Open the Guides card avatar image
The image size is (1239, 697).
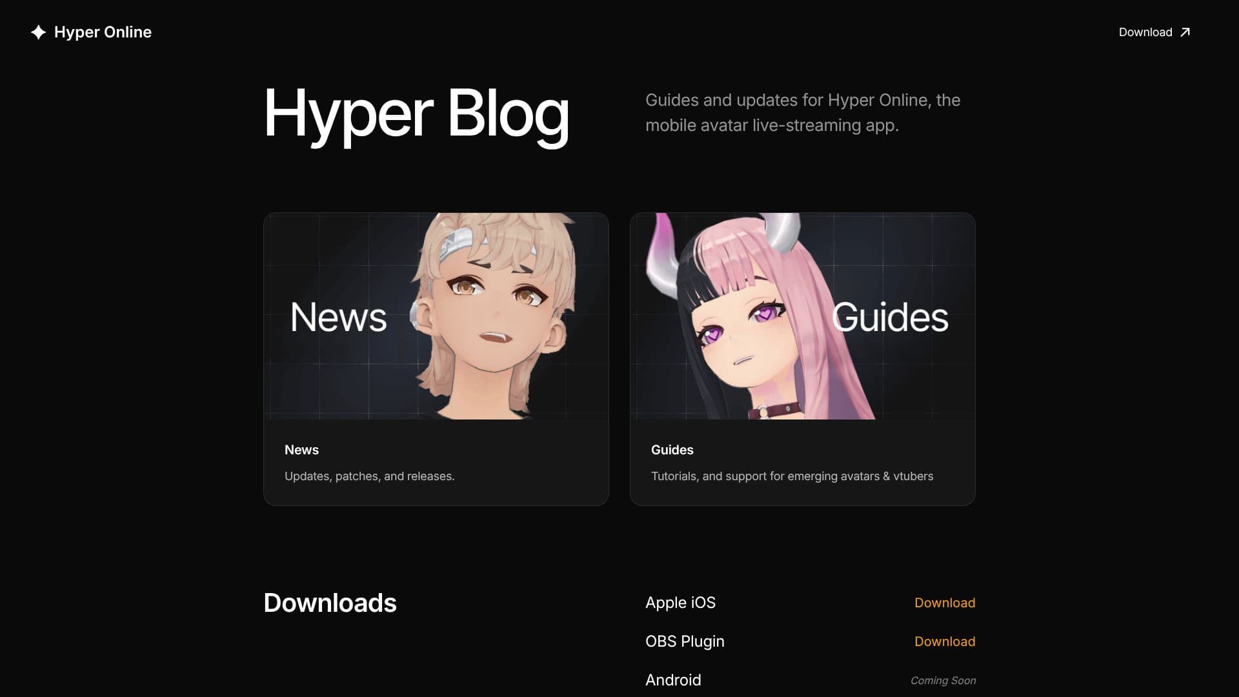803,316
